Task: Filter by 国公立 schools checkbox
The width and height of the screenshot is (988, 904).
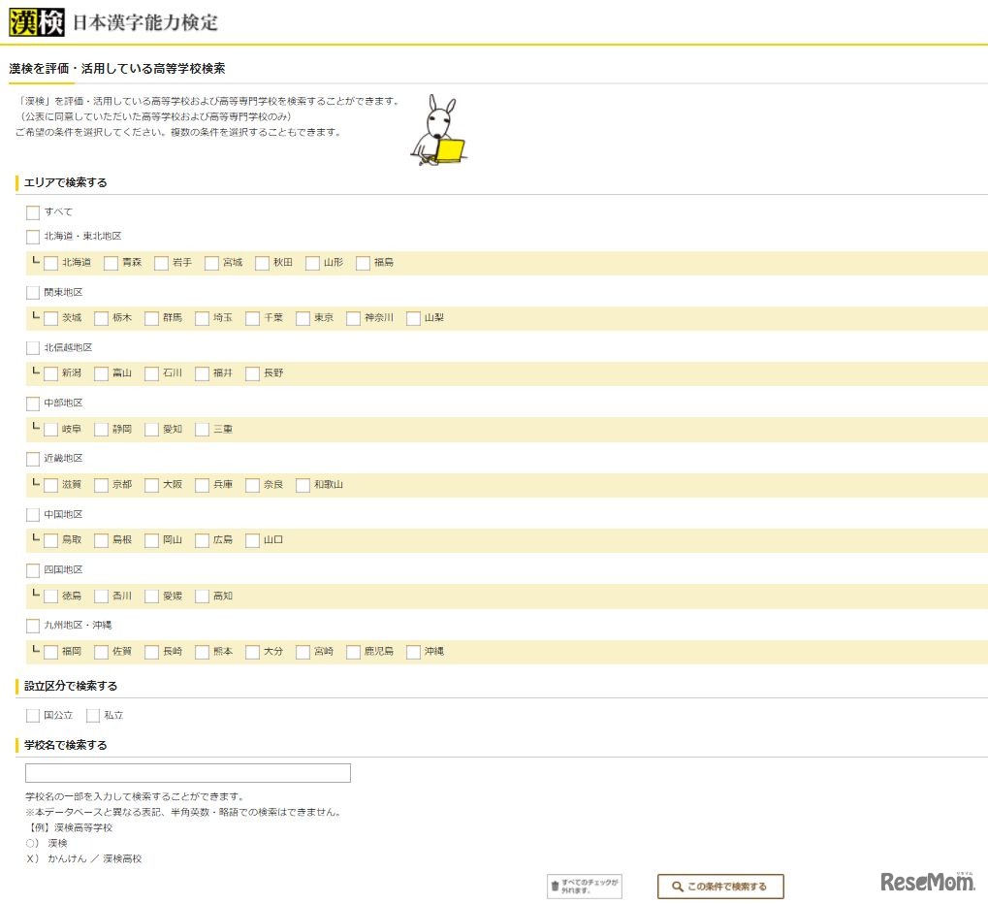Action: [33, 716]
